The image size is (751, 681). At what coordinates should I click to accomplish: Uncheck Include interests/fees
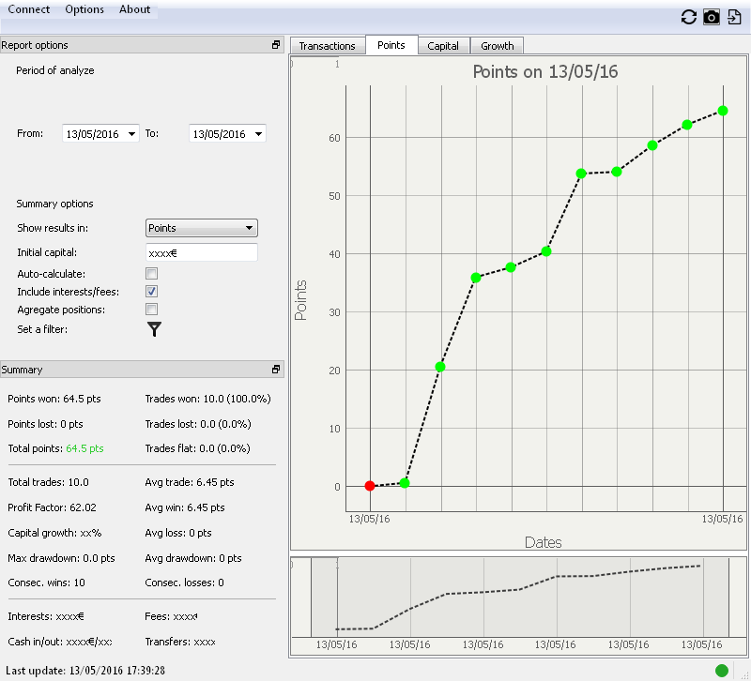(x=151, y=292)
